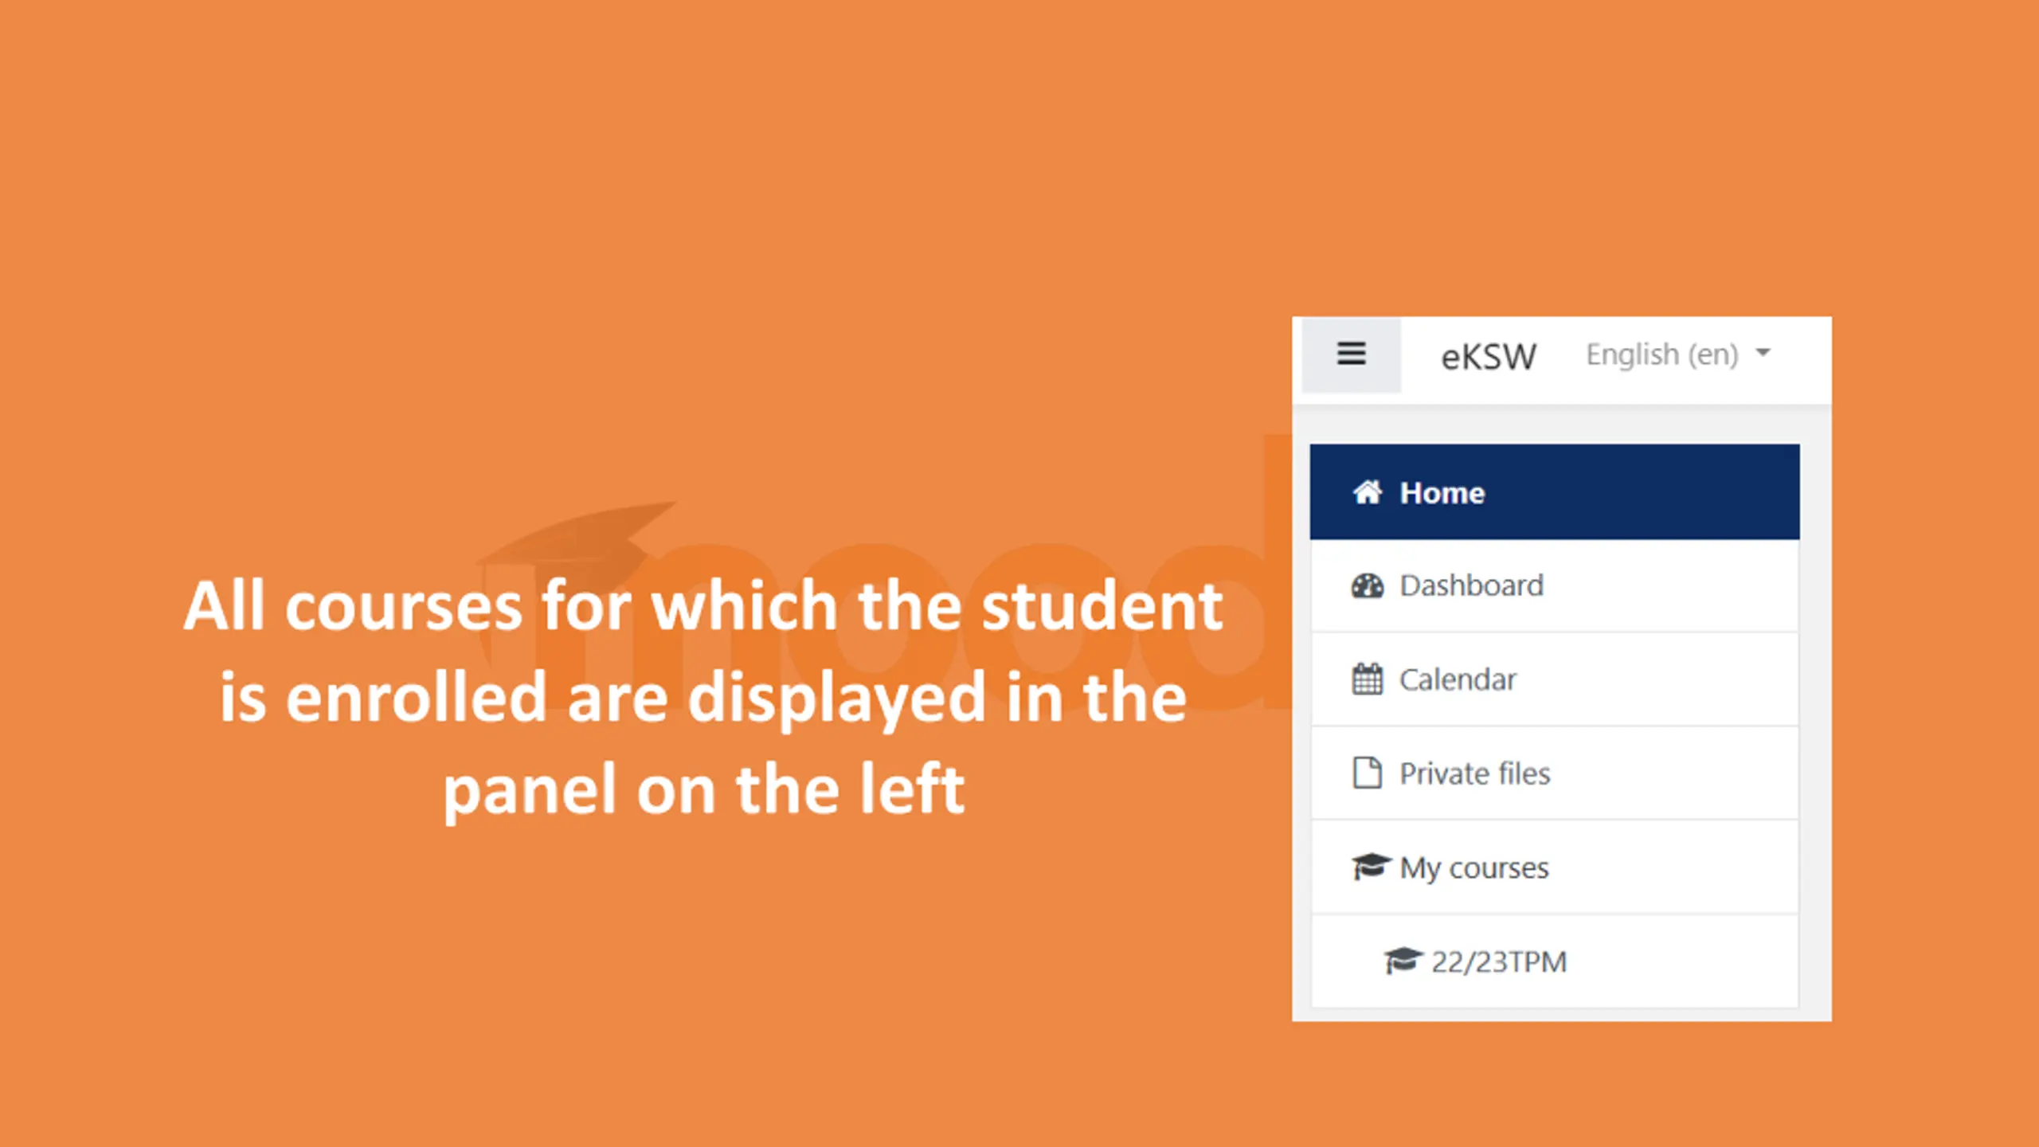Click the Private files document icon

tap(1368, 773)
